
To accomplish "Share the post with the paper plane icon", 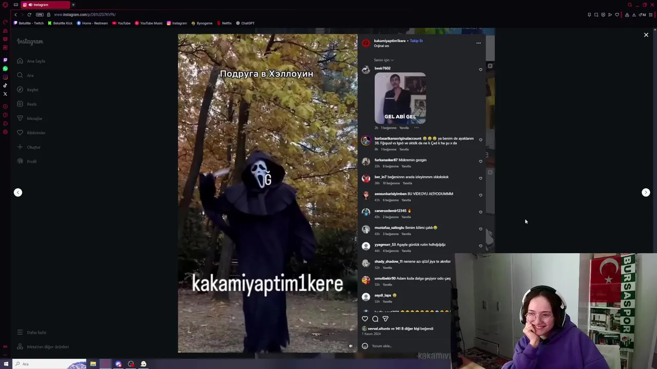I will click(x=385, y=319).
